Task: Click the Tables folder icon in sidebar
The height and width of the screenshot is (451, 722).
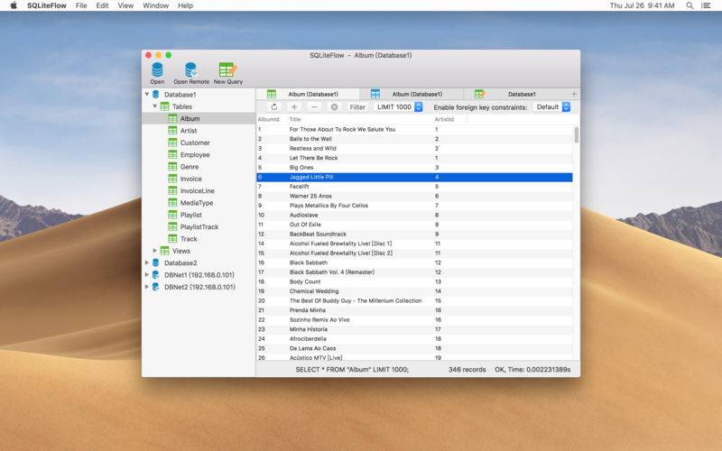Action: [164, 106]
